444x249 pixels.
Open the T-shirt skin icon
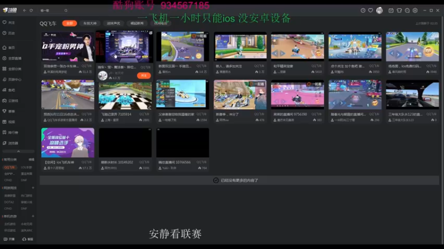tap(399, 11)
